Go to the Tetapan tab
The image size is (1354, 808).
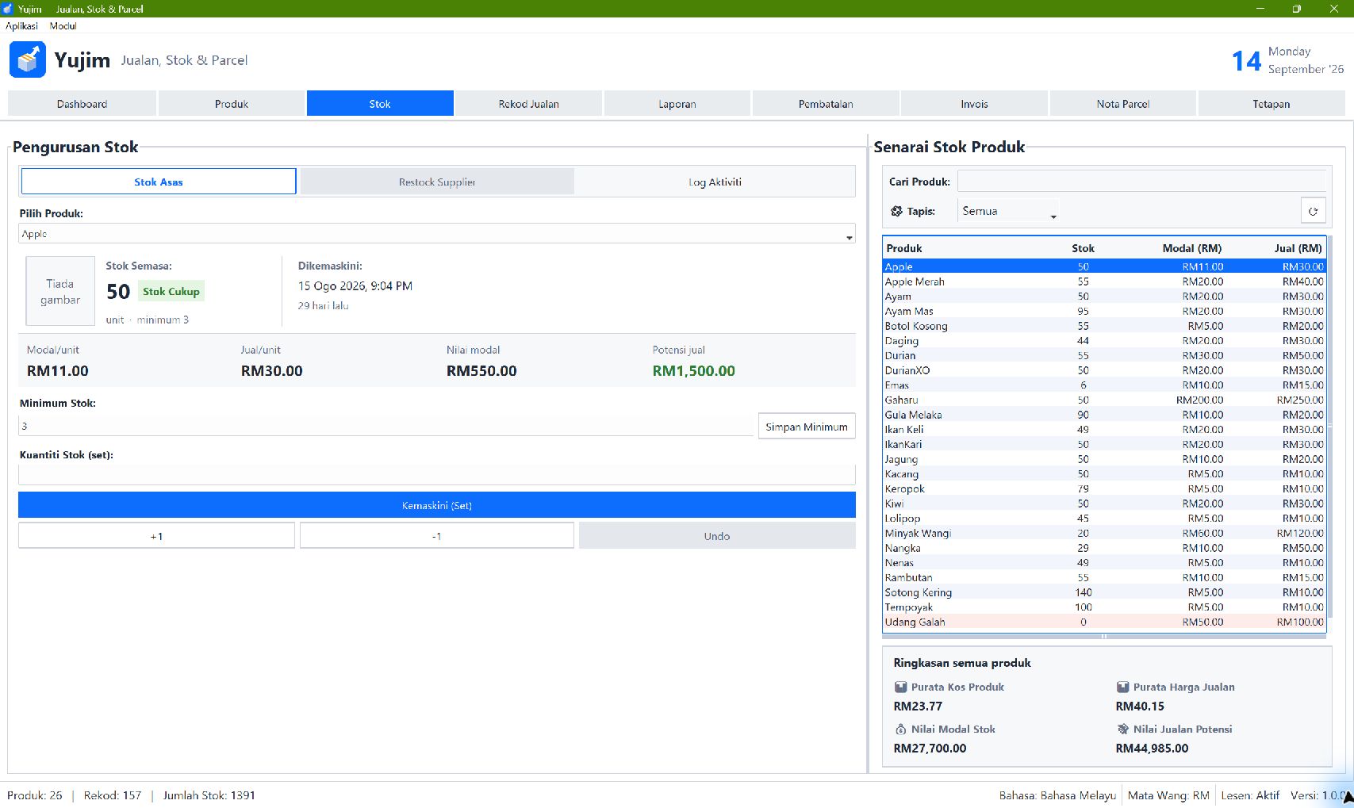(x=1272, y=104)
